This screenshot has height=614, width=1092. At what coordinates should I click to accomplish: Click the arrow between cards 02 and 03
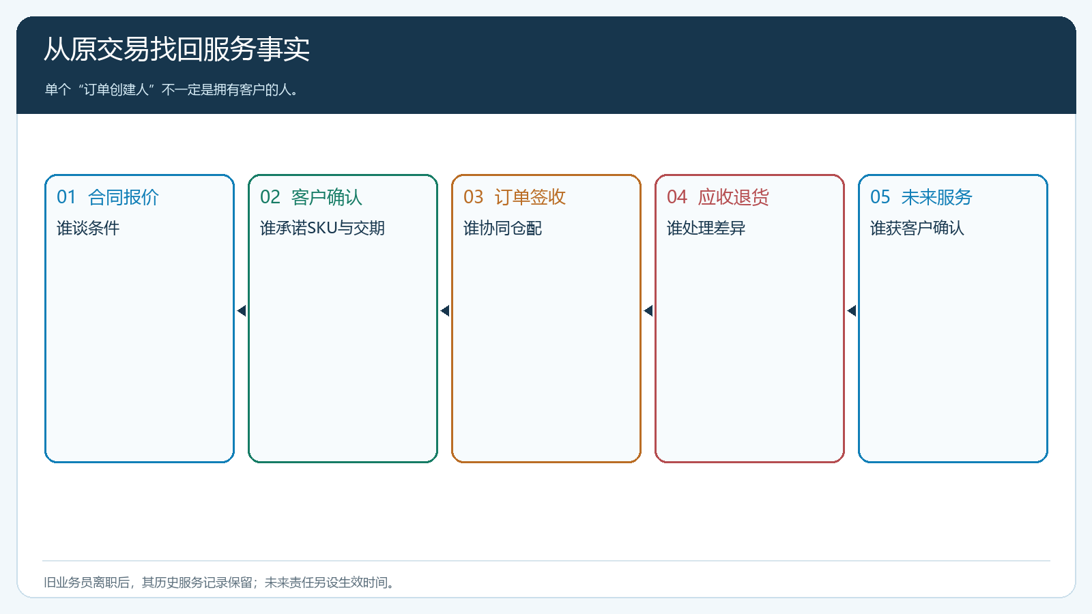click(x=445, y=311)
